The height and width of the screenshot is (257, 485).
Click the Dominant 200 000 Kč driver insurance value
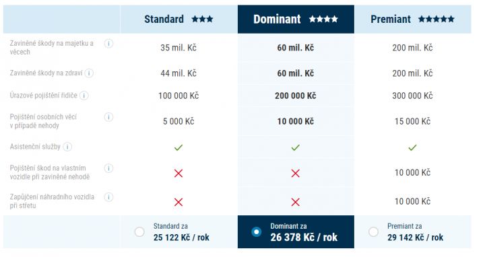point(296,96)
